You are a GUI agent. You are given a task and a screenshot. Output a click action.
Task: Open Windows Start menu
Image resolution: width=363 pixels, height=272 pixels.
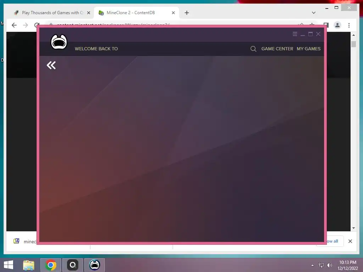pos(9,265)
